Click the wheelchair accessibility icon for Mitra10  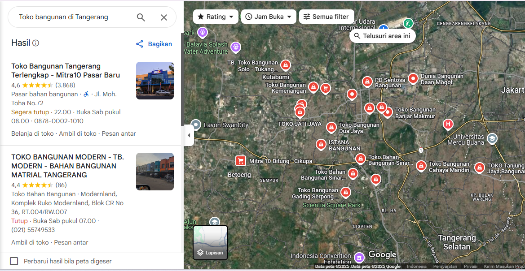pos(86,94)
